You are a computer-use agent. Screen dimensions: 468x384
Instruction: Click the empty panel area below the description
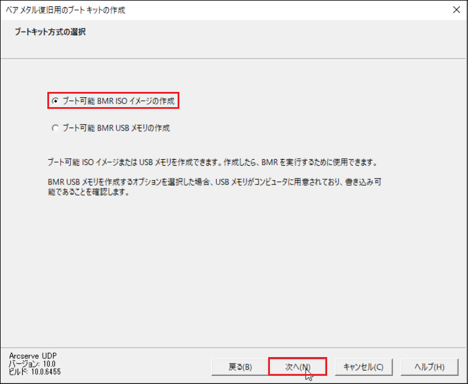pos(233,269)
